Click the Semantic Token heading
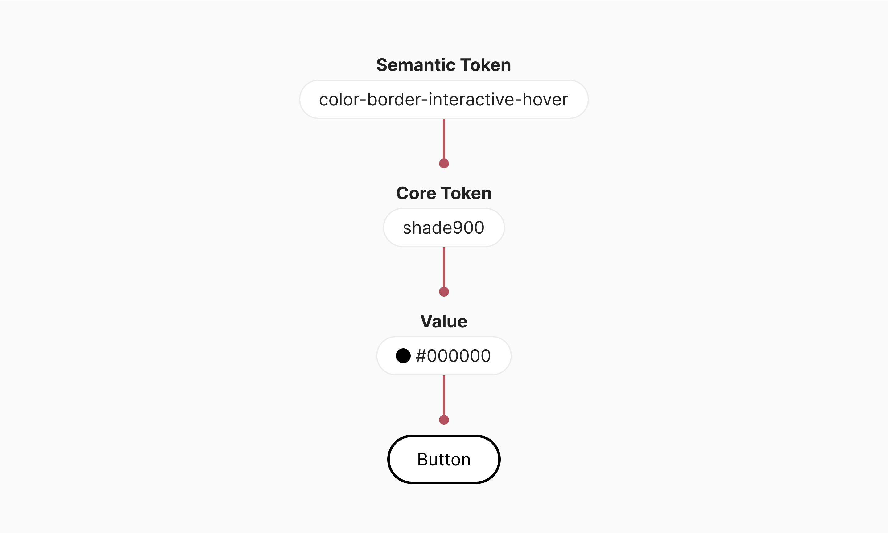 coord(444,65)
